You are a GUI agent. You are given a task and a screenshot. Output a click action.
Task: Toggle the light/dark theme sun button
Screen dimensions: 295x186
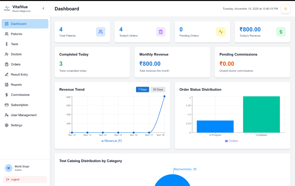tap(285, 9)
